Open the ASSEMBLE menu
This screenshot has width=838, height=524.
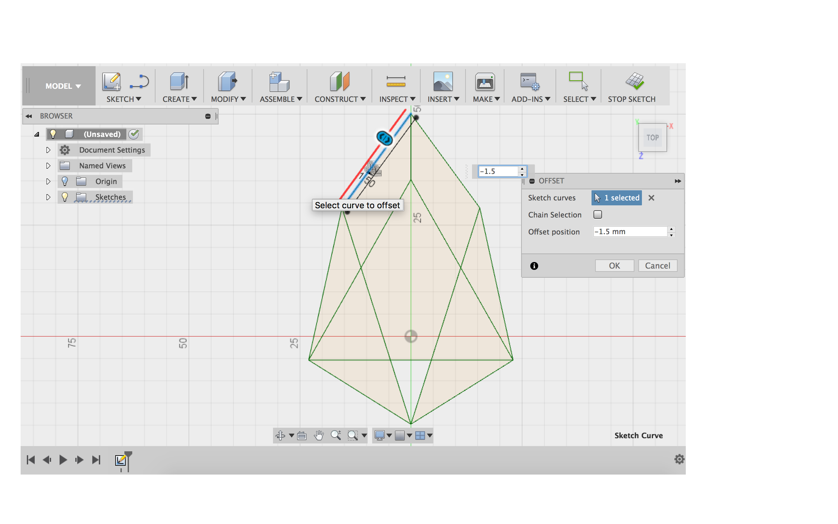tap(281, 99)
